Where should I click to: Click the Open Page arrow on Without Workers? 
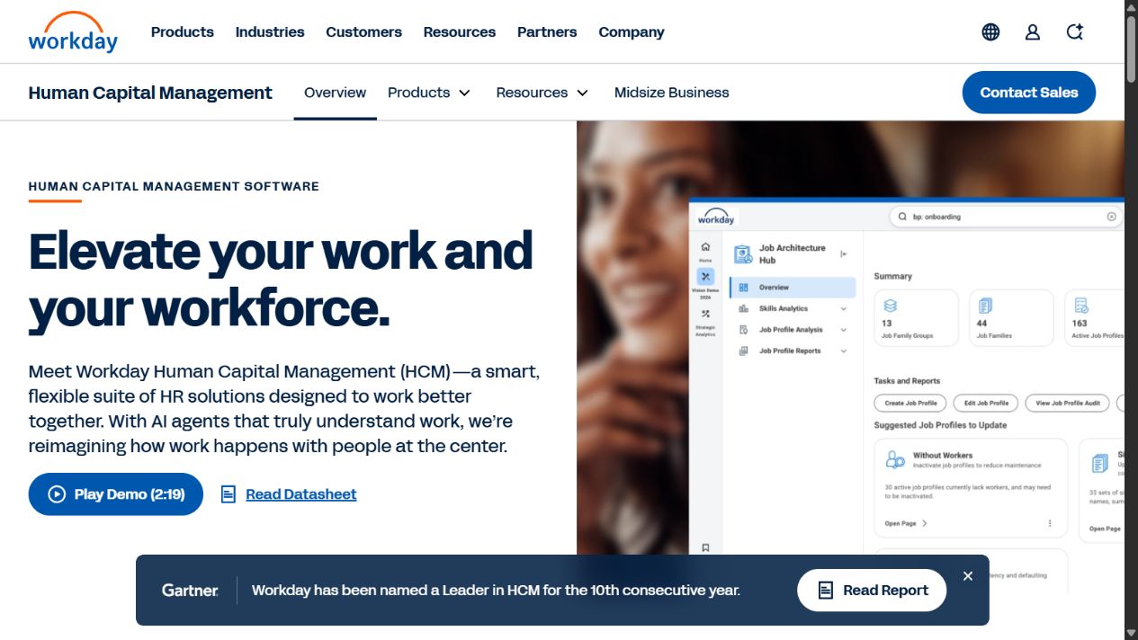[x=925, y=523]
